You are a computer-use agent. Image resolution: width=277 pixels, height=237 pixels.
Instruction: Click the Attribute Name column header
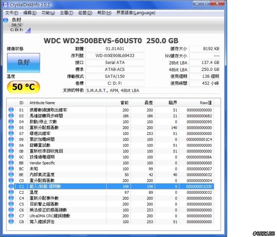coord(67,102)
